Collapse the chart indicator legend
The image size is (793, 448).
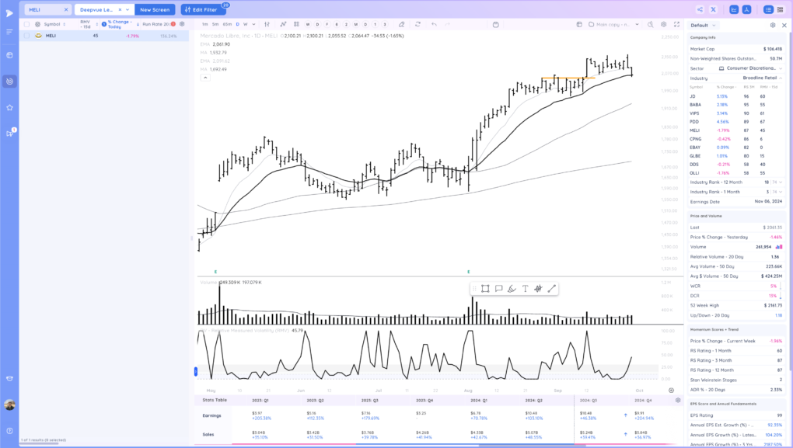(204, 78)
